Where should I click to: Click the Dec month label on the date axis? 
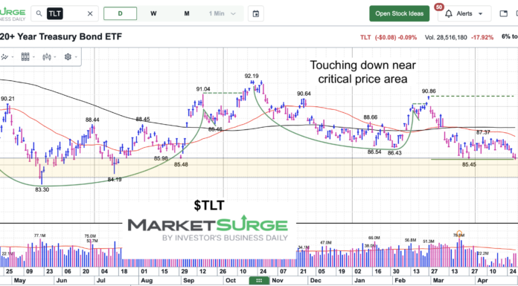(x=316, y=281)
